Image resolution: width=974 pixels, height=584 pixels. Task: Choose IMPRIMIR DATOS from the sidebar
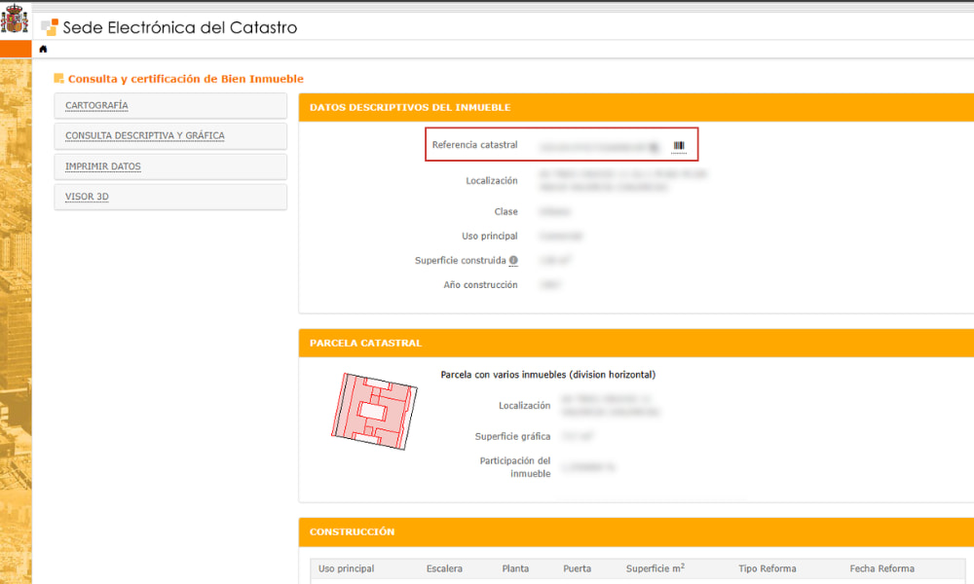pyautogui.click(x=102, y=166)
